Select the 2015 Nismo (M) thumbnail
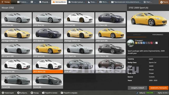This screenshot has width=169, height=95. [17, 66]
